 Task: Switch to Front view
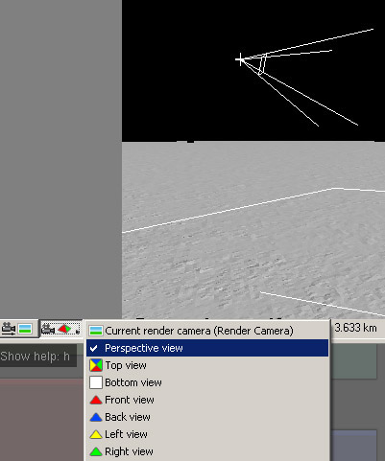coord(207,400)
